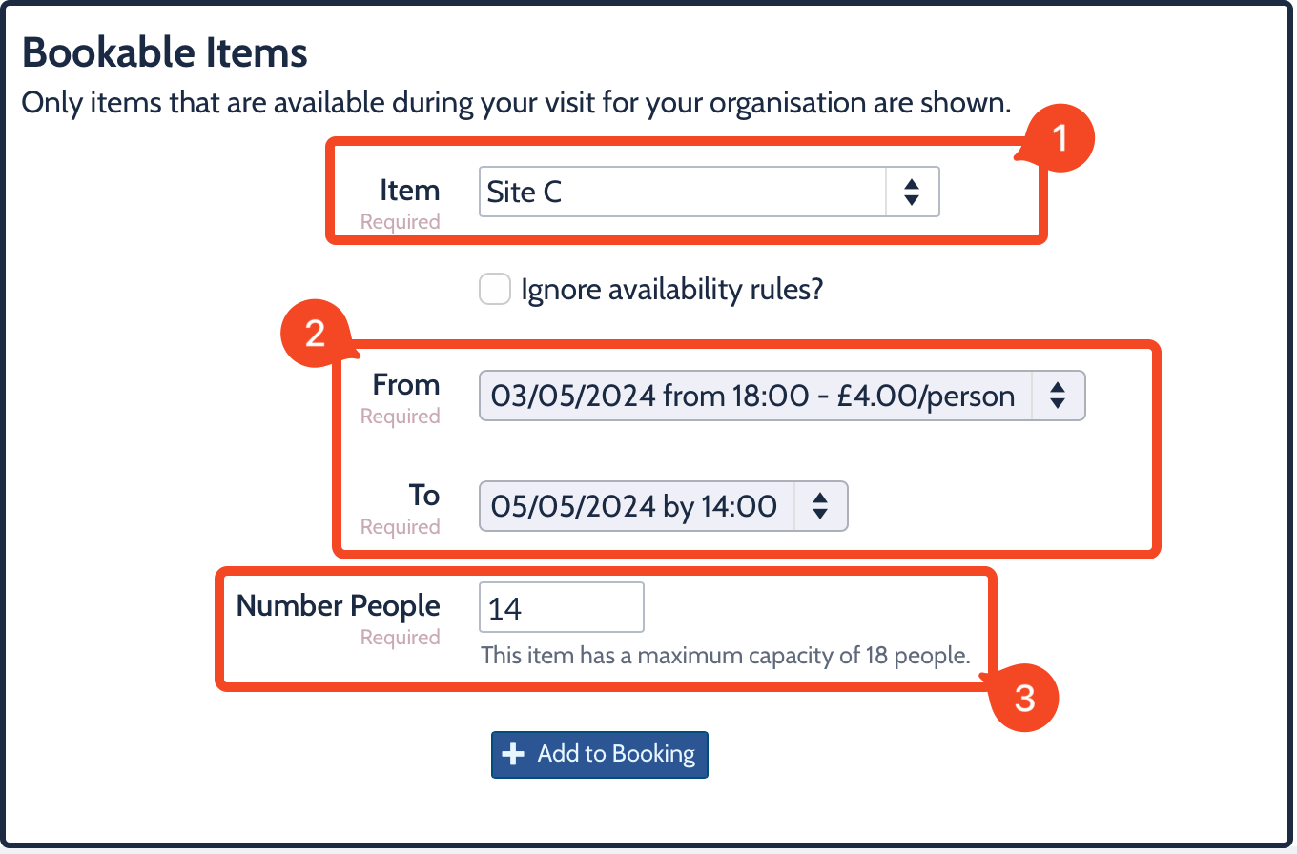This screenshot has width=1297, height=854.
Task: Tick the Ignore availability rules checkbox
Action: click(495, 289)
